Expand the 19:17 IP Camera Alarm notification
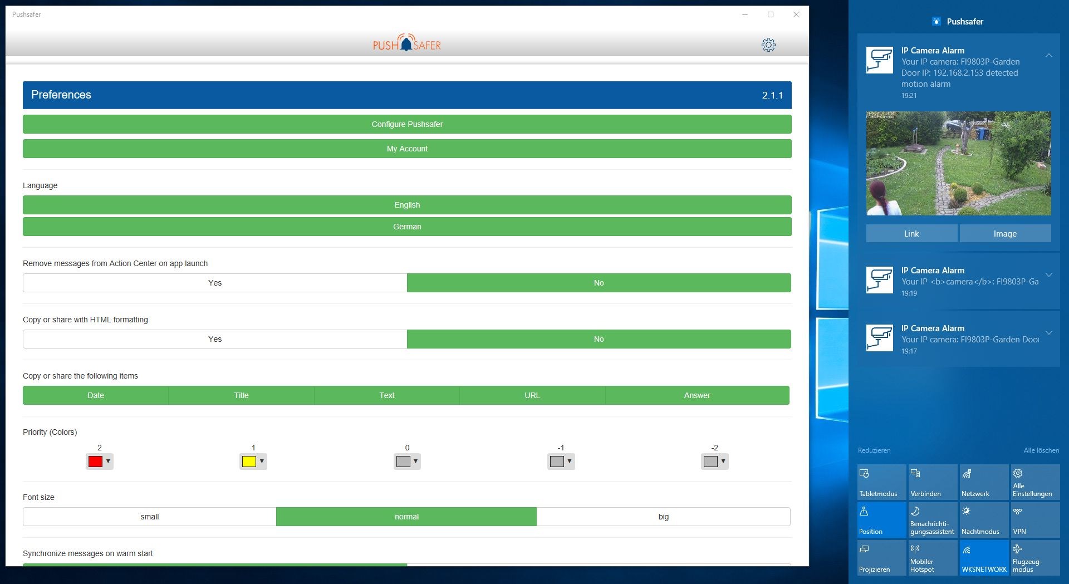1069x584 pixels. 1049,333
